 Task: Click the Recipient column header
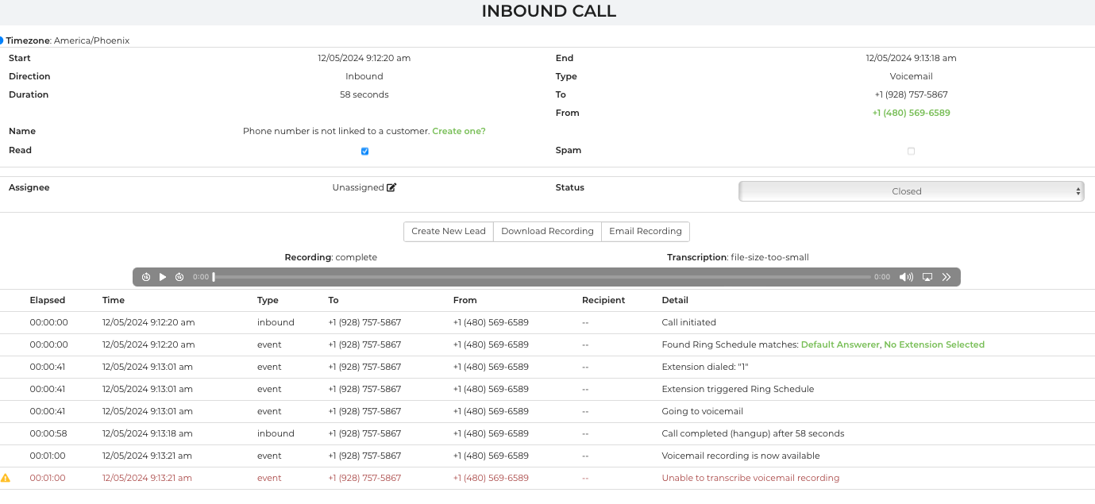tap(603, 300)
